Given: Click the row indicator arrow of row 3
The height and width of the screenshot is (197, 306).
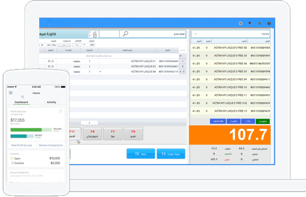Looking at the screenshot, I should [180, 71].
